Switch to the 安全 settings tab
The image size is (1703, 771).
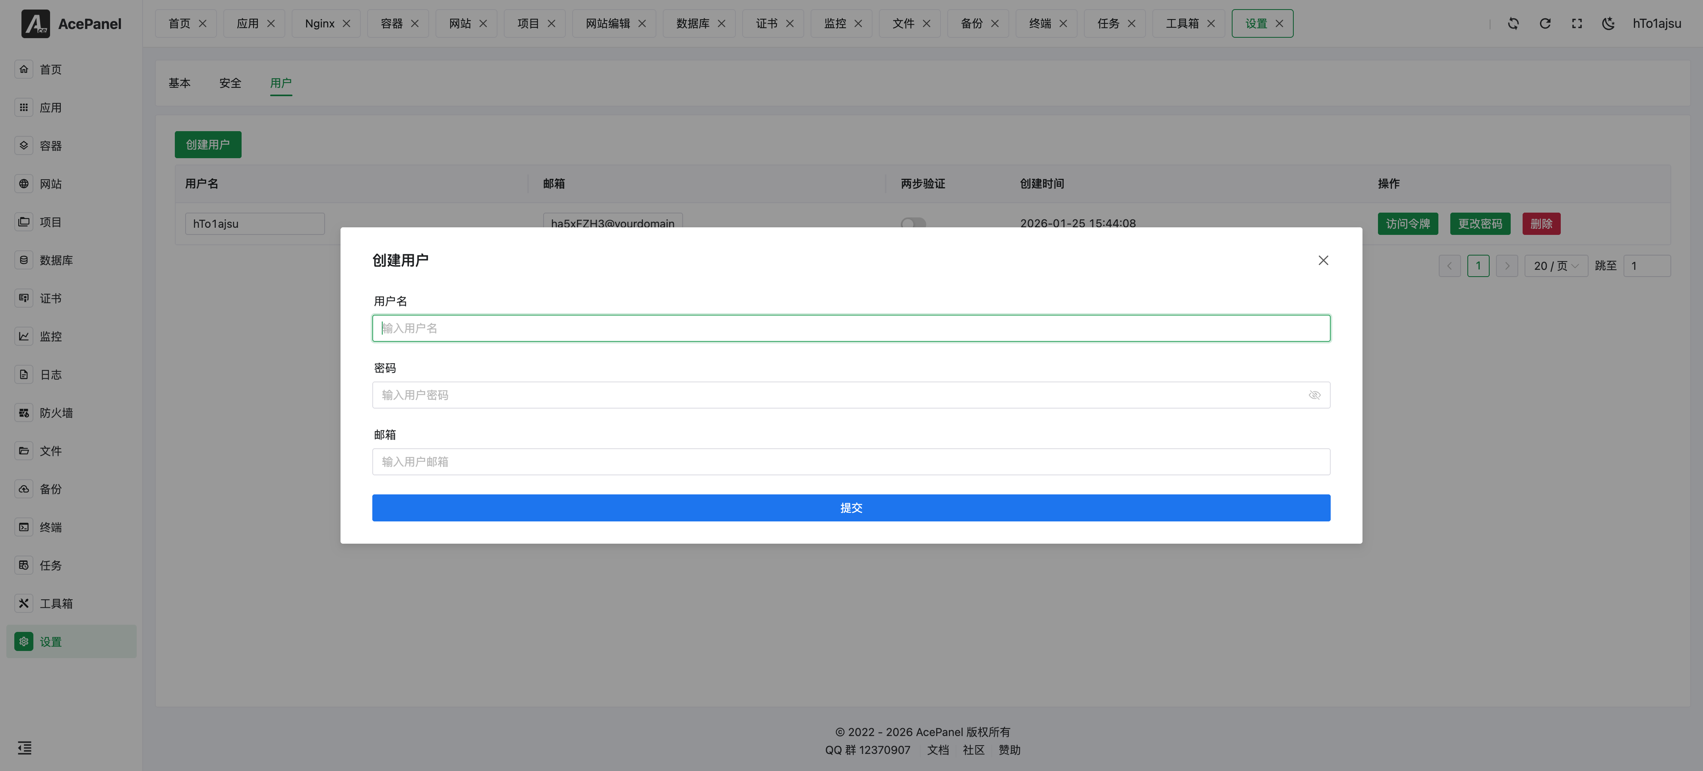pos(230,83)
